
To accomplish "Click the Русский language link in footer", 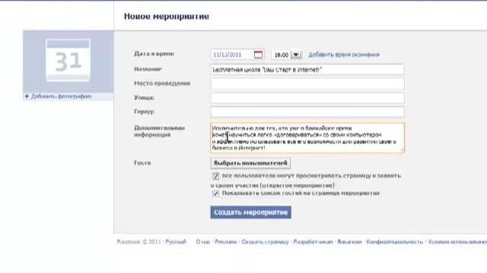I will coord(176,242).
